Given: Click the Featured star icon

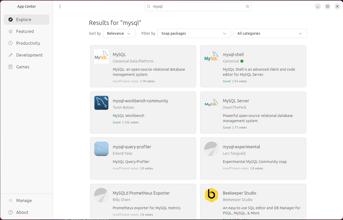Looking at the screenshot, I should (x=11, y=31).
